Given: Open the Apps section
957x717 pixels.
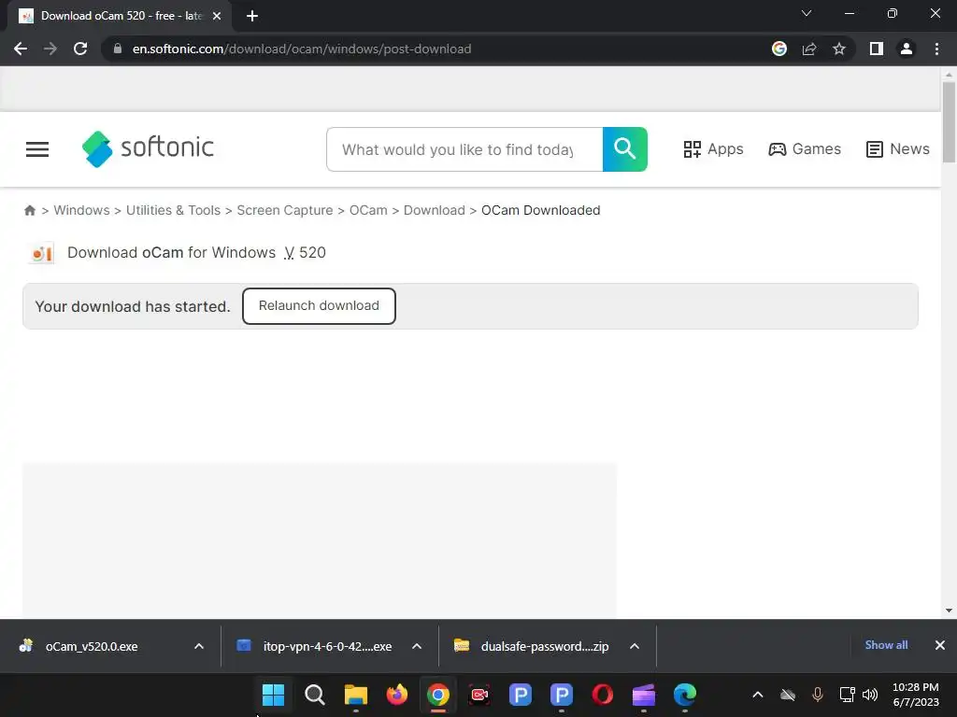Looking at the screenshot, I should [x=713, y=149].
